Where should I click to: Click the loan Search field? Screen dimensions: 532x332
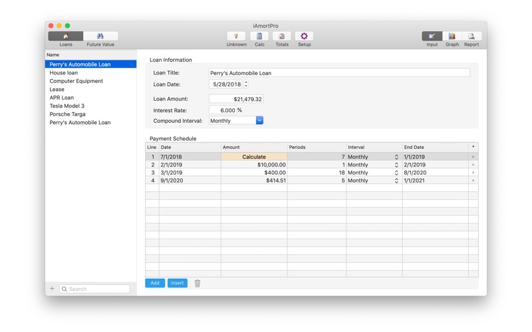click(x=94, y=289)
